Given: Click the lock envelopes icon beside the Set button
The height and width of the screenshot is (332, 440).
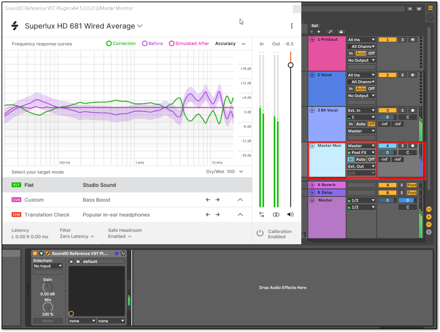Looking at the screenshot, I should (341, 31).
